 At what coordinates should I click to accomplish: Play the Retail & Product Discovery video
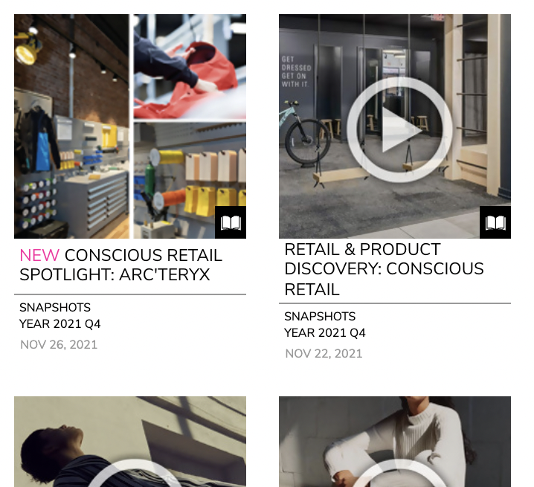[399, 130]
